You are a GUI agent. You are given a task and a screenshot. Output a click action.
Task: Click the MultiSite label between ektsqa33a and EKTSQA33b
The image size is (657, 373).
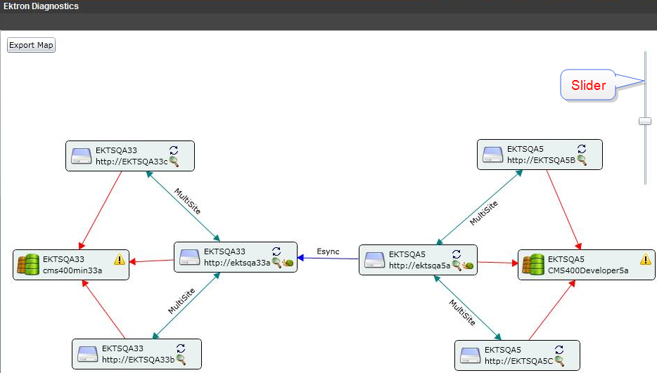coord(181,301)
